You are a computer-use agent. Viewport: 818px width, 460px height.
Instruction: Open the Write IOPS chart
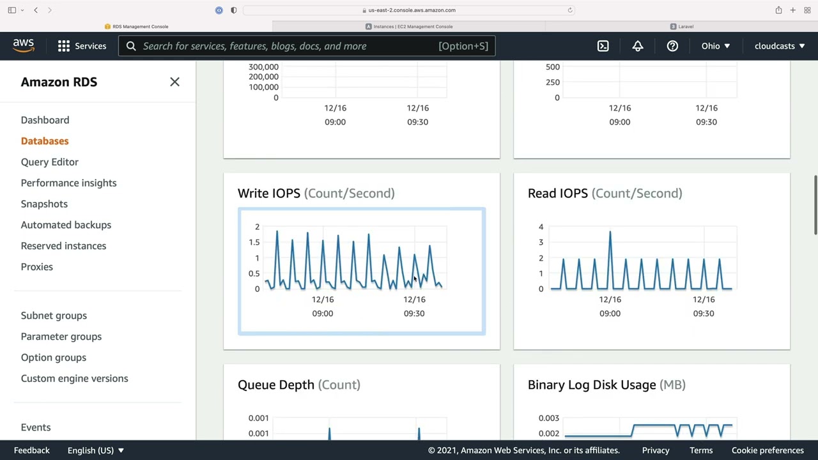(362, 271)
